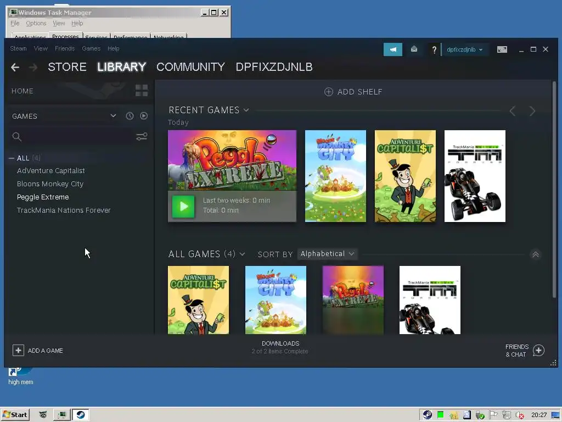Open Bloons Monkey City cover in Recent Games
The width and height of the screenshot is (562, 422).
coord(335,176)
